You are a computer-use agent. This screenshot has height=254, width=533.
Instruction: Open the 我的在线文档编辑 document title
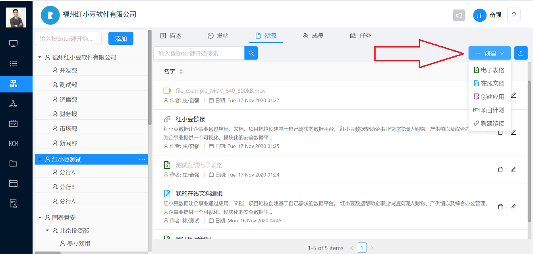(199, 194)
